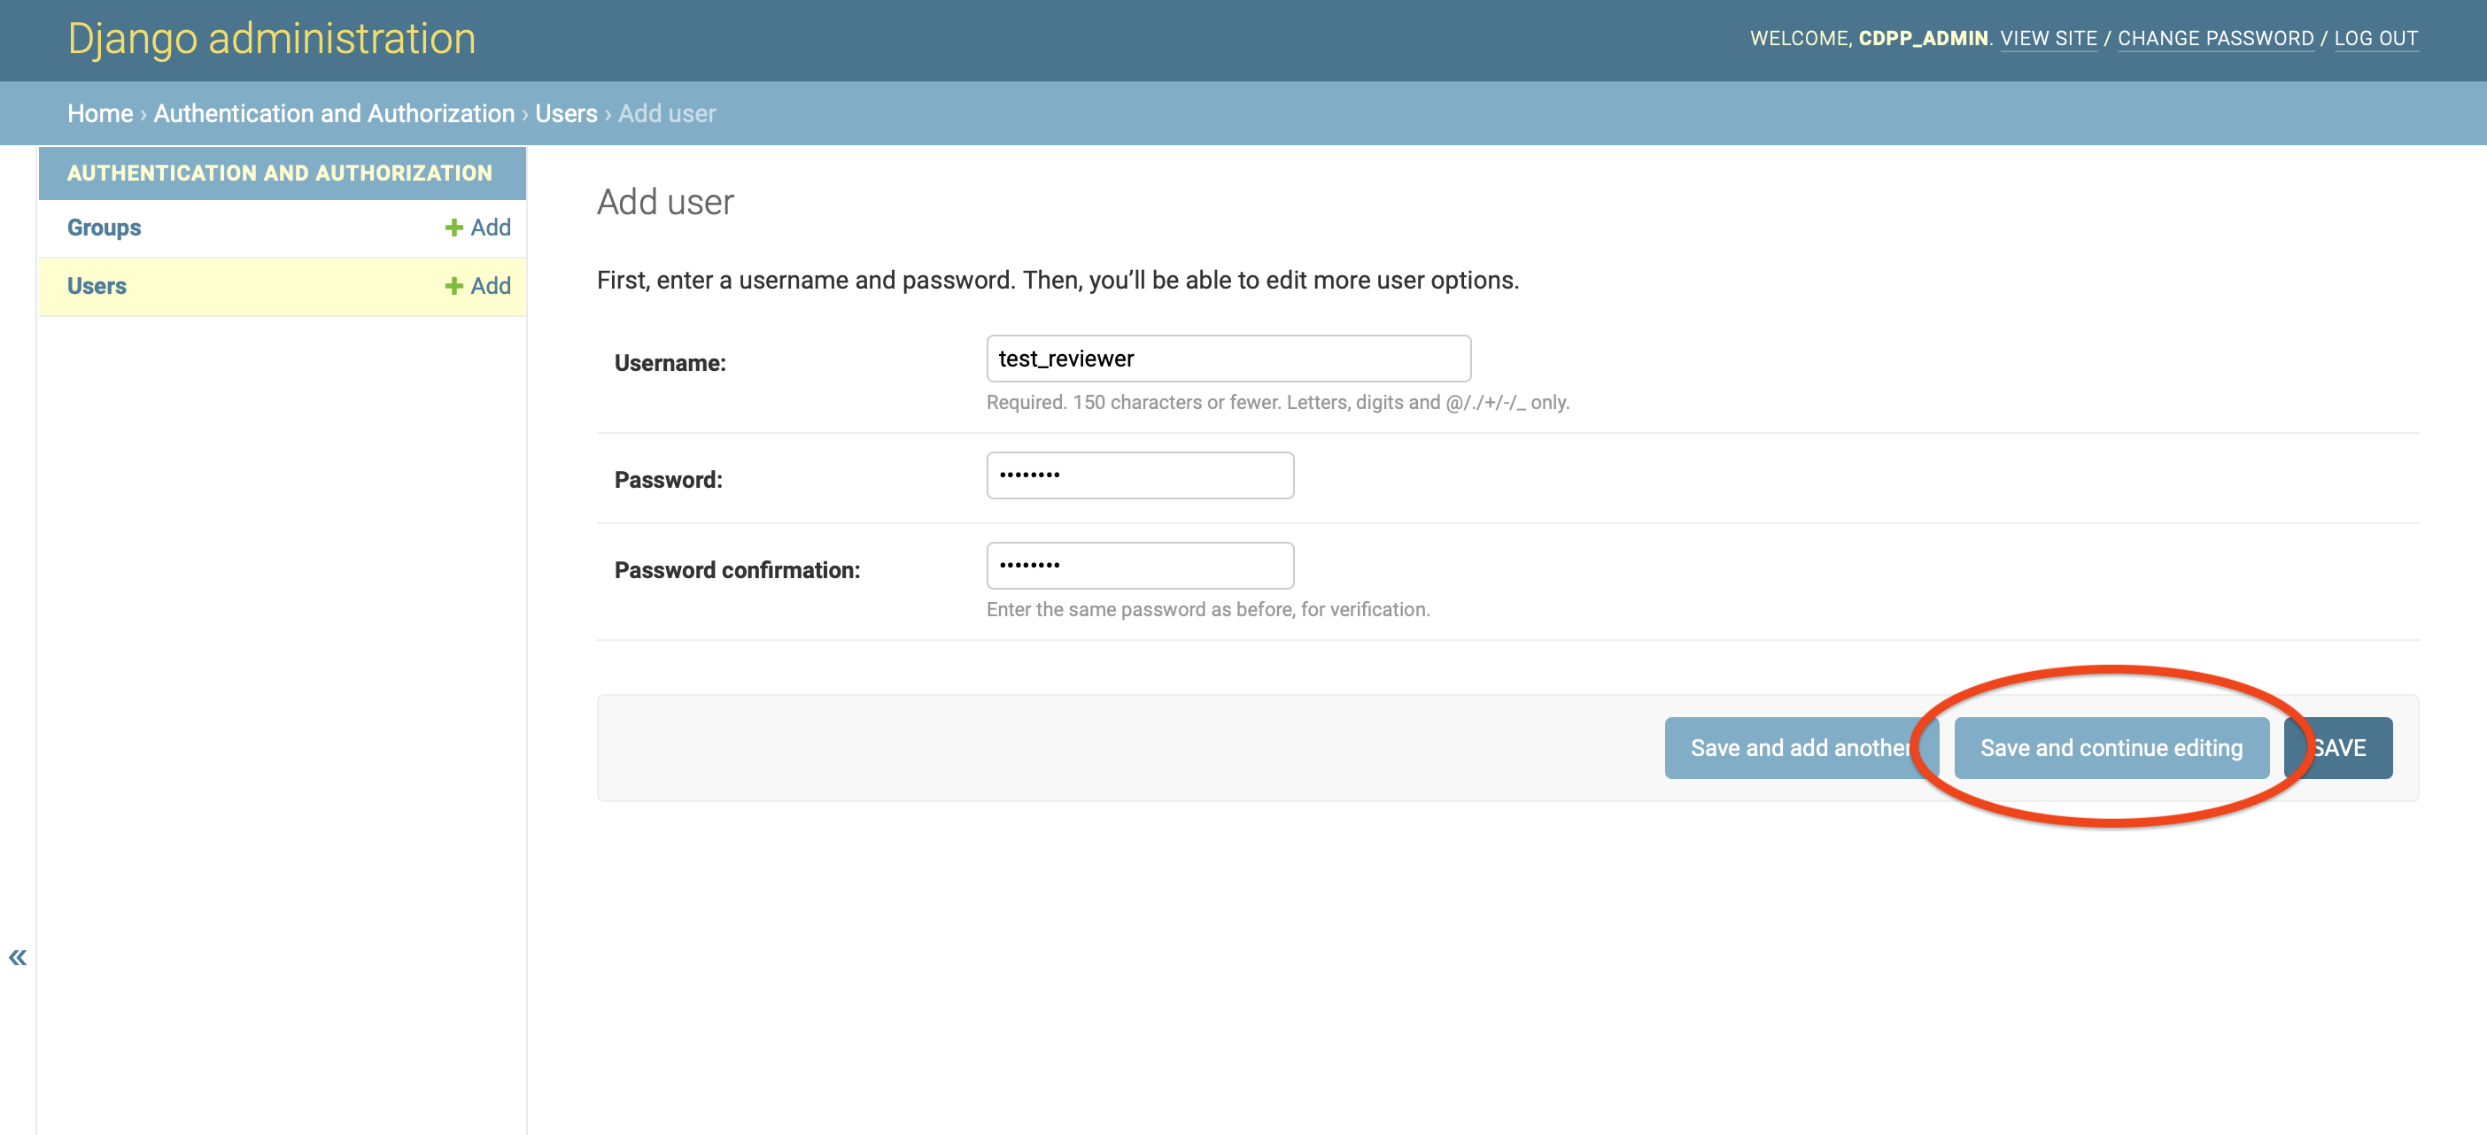Go to Home in the breadcrumb

coord(100,113)
